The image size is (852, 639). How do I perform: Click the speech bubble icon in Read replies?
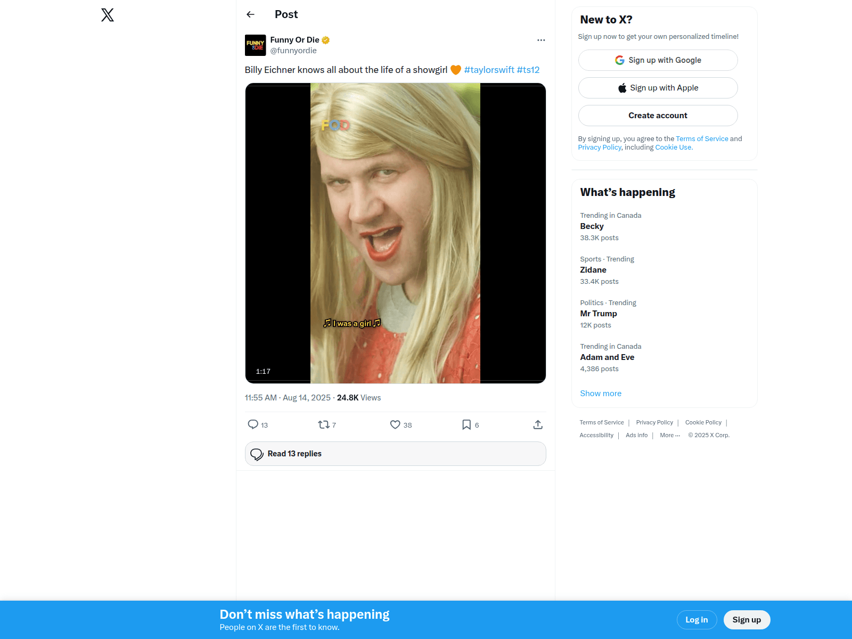pos(257,454)
